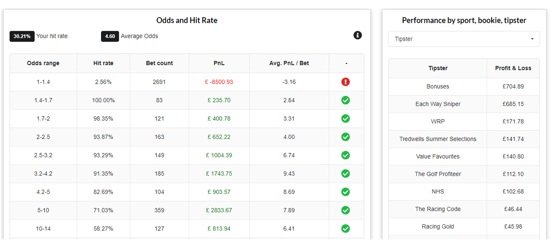The width and height of the screenshot is (555, 249).
Task: Click the Odds range column header
Action: pos(43,63)
